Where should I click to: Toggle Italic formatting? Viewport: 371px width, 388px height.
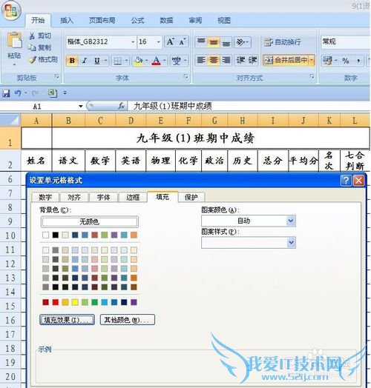tap(85, 61)
